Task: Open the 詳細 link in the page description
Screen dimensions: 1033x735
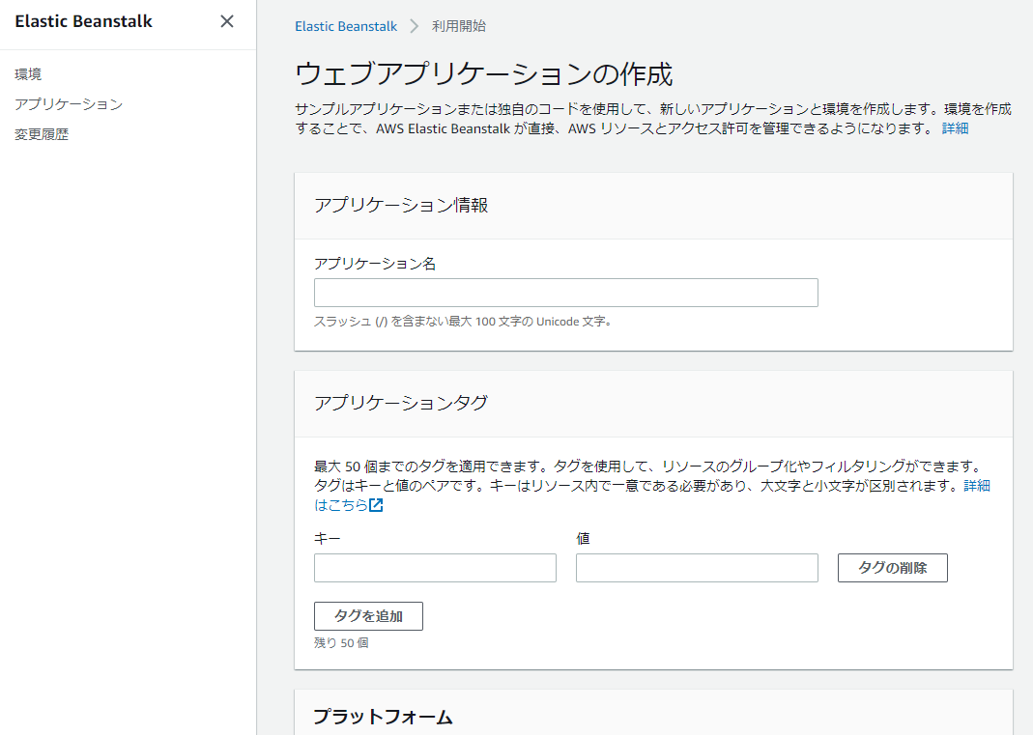Action: (x=956, y=128)
